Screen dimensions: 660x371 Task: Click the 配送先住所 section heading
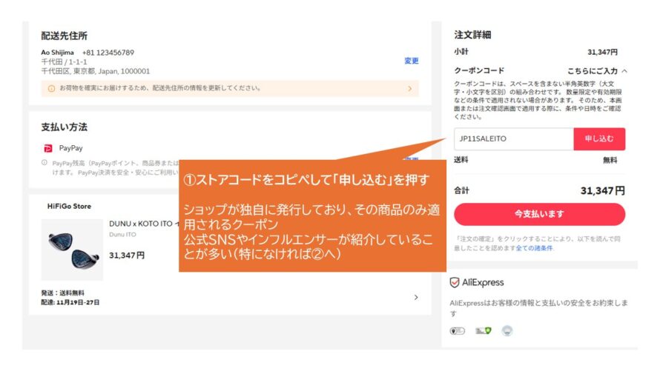pos(64,36)
